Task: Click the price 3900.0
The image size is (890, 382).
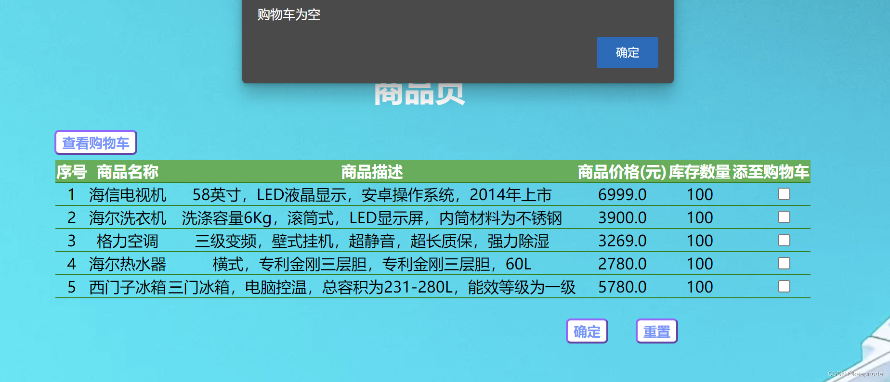Action: [622, 218]
